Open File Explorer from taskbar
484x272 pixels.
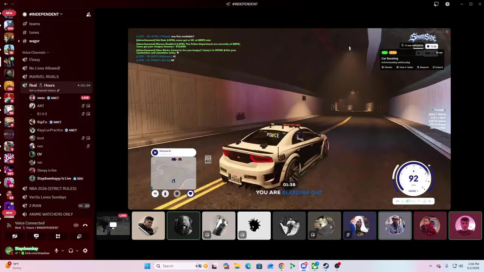click(x=237, y=266)
